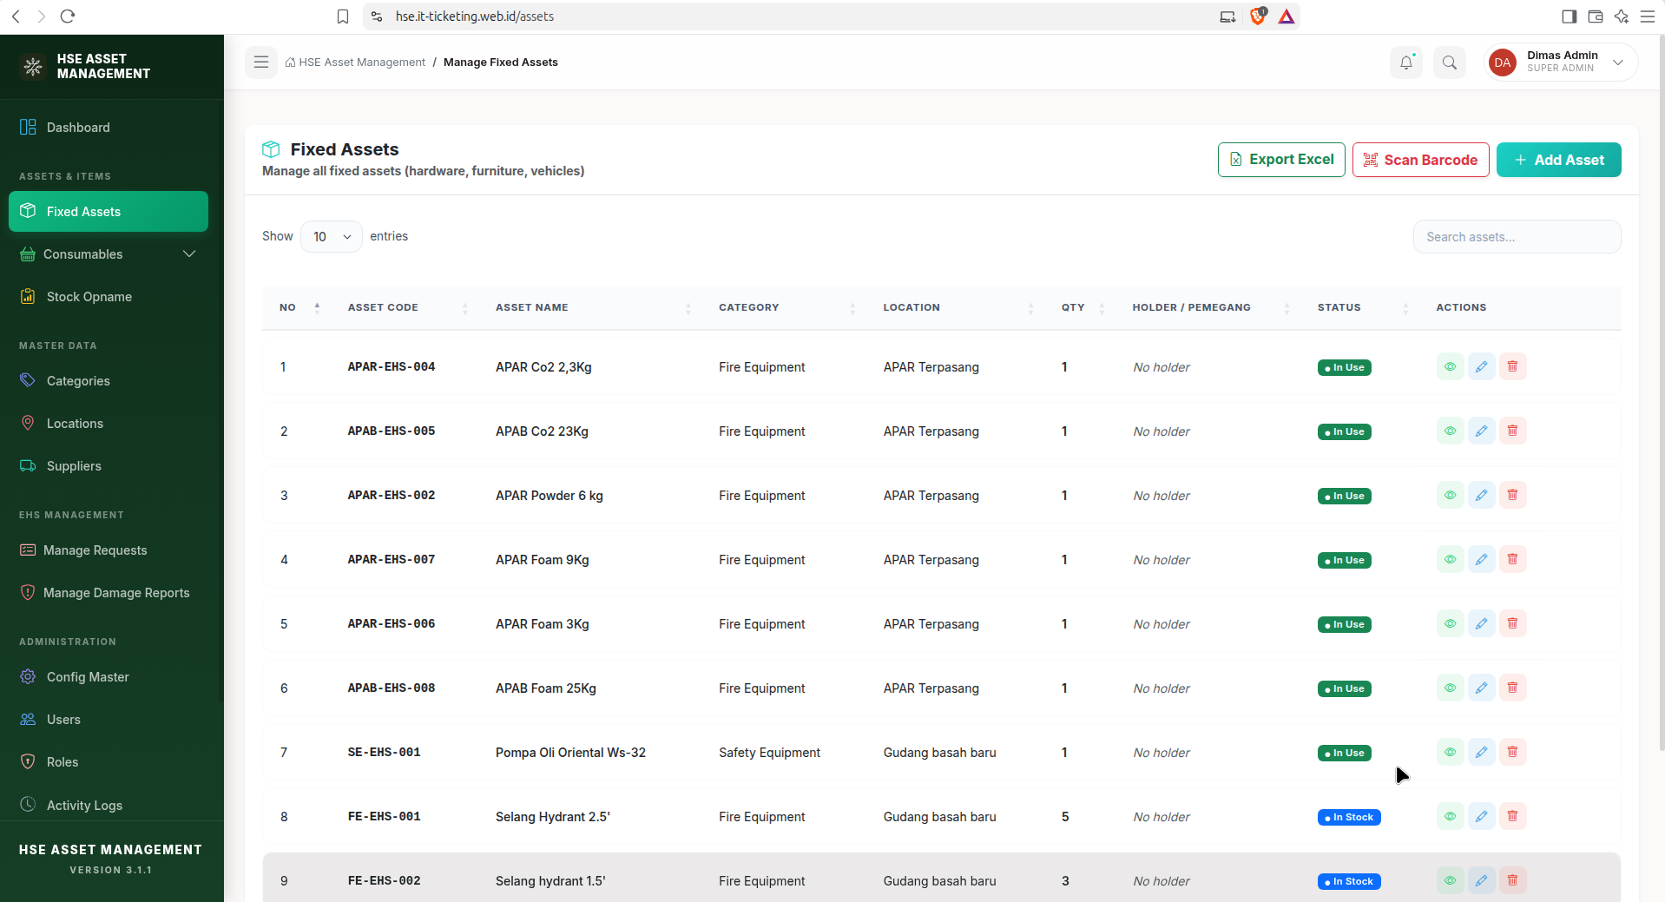The height and width of the screenshot is (902, 1665).
Task: View Pompa Oli Oriental Ws-32 details
Action: (1450, 753)
